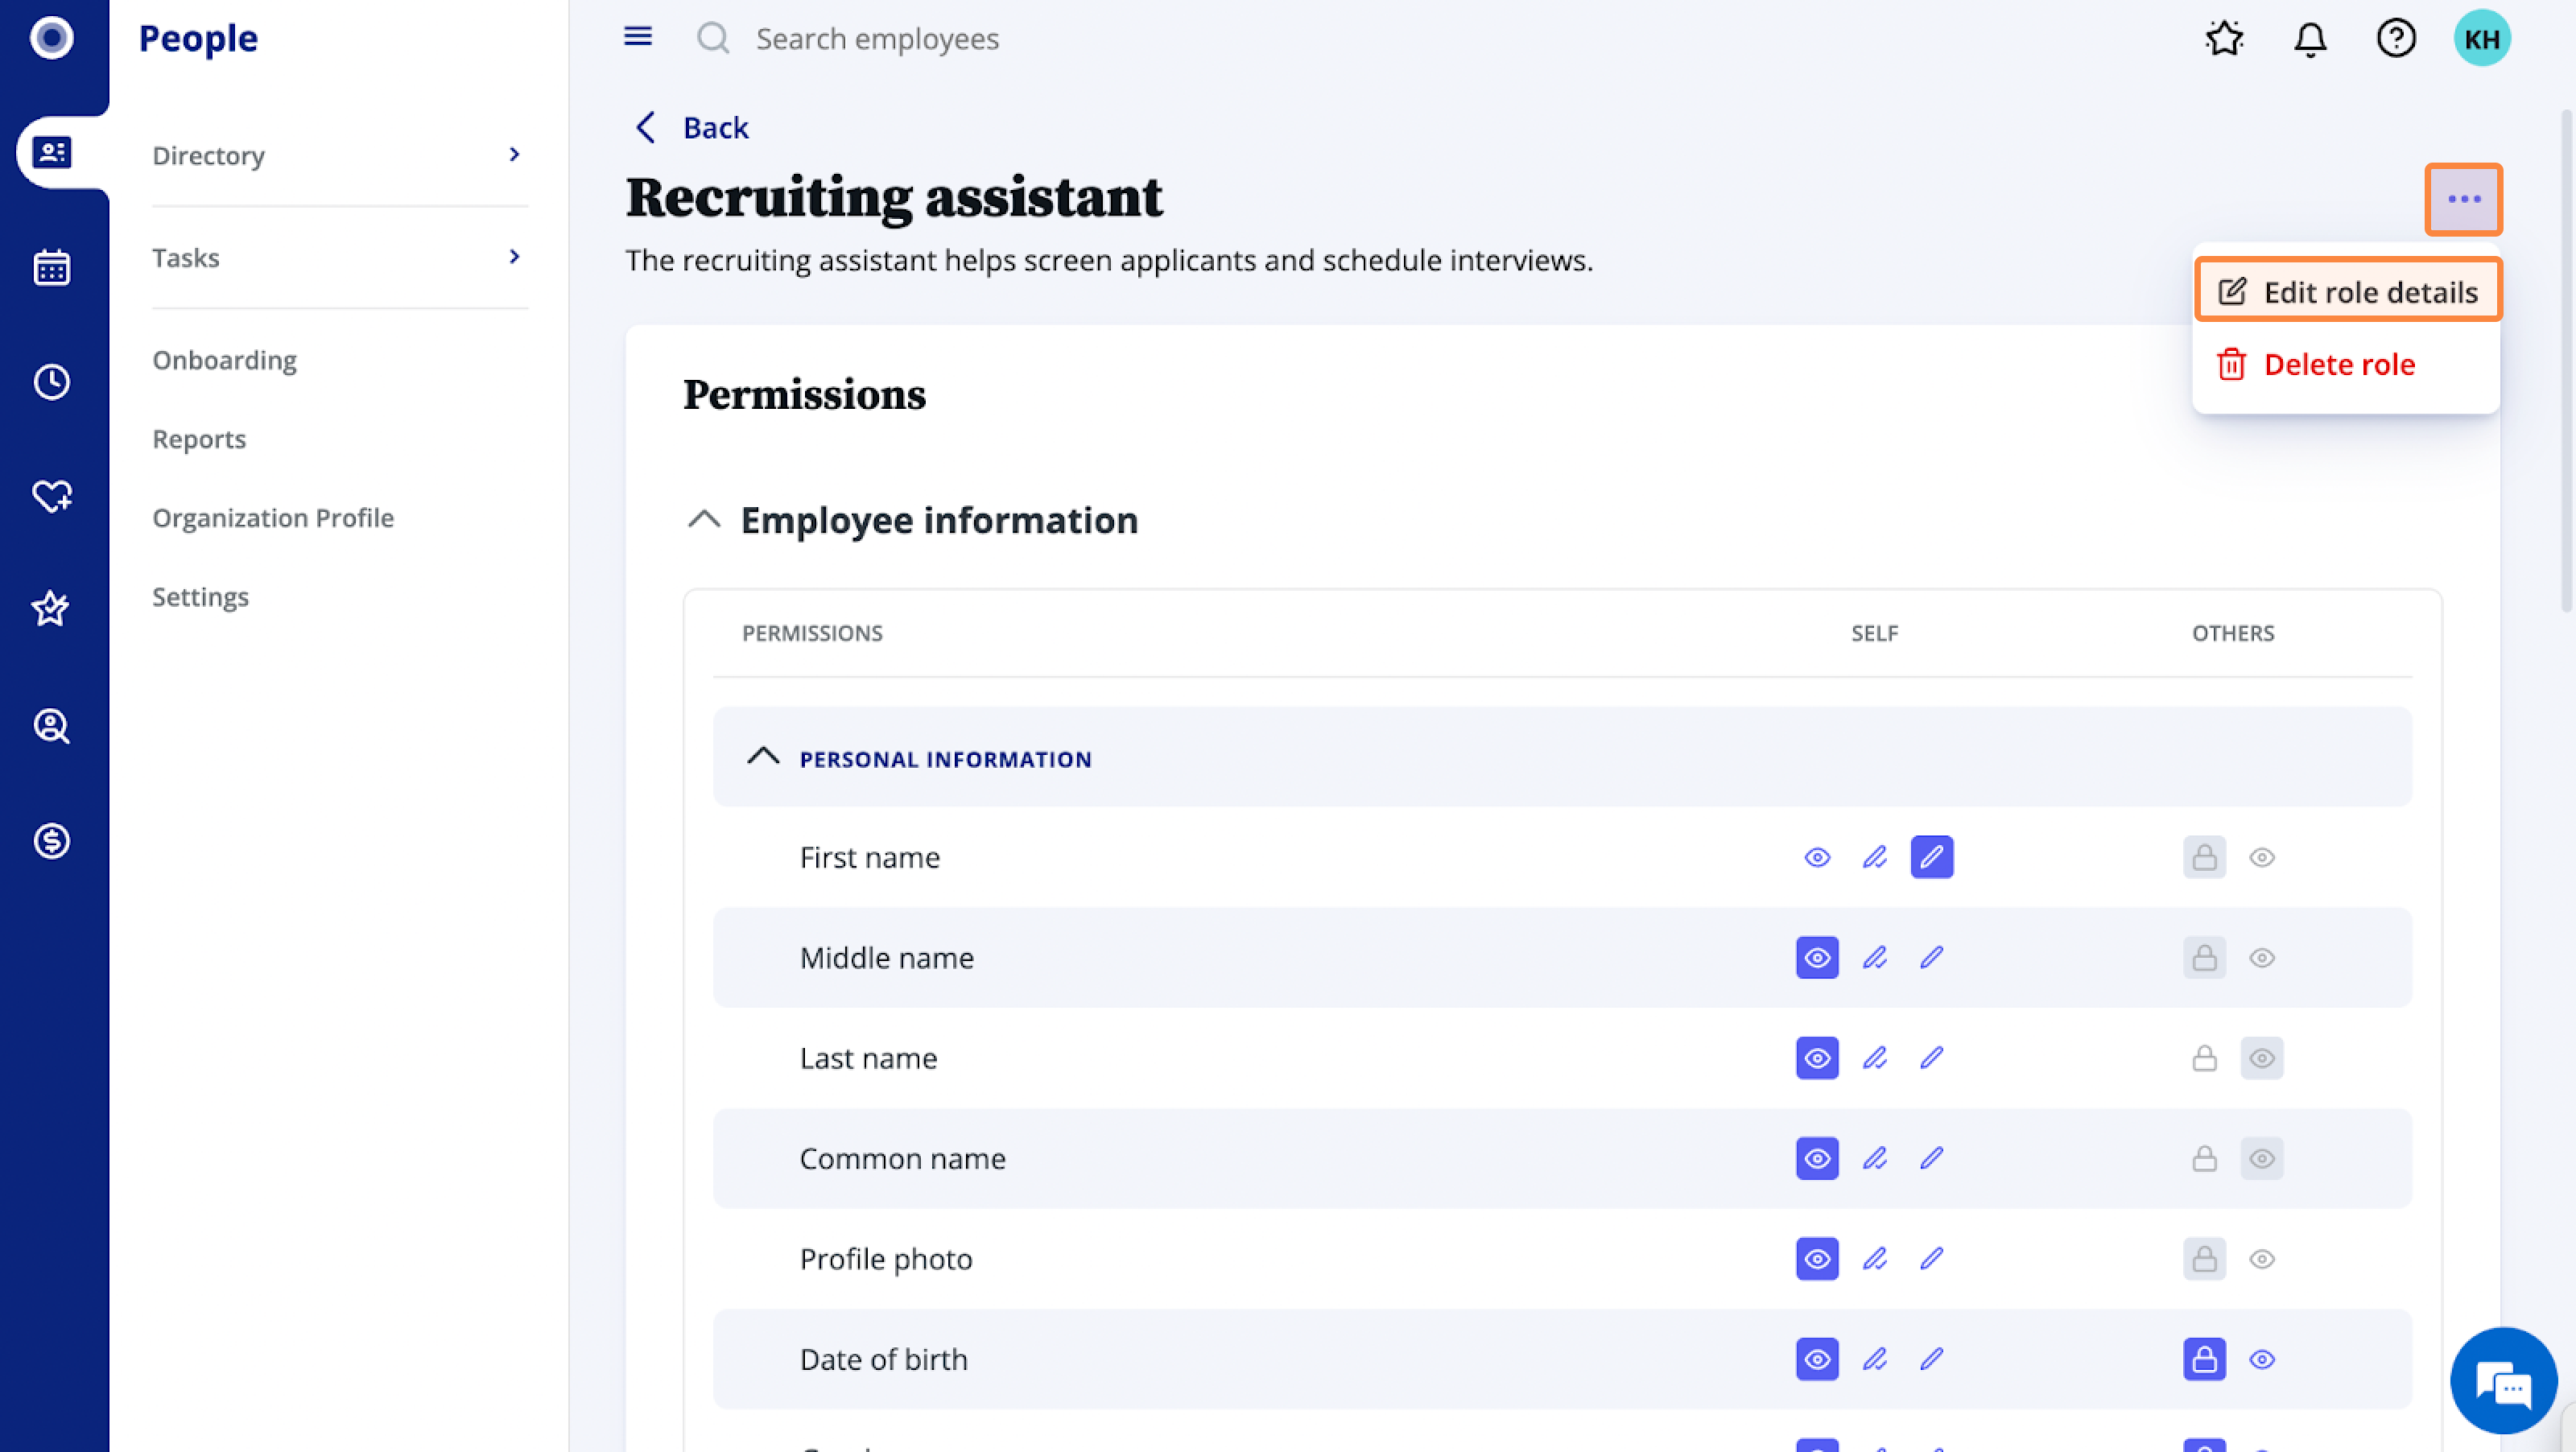Collapse the Personal Information group
The width and height of the screenshot is (2576, 1452).
pyautogui.click(x=763, y=756)
